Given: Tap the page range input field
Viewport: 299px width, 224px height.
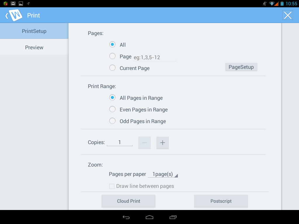Looking at the screenshot, I should 155,57.
